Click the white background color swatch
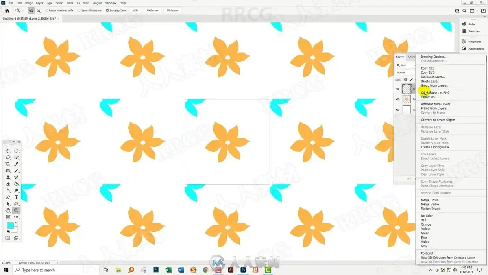 (x=15, y=230)
